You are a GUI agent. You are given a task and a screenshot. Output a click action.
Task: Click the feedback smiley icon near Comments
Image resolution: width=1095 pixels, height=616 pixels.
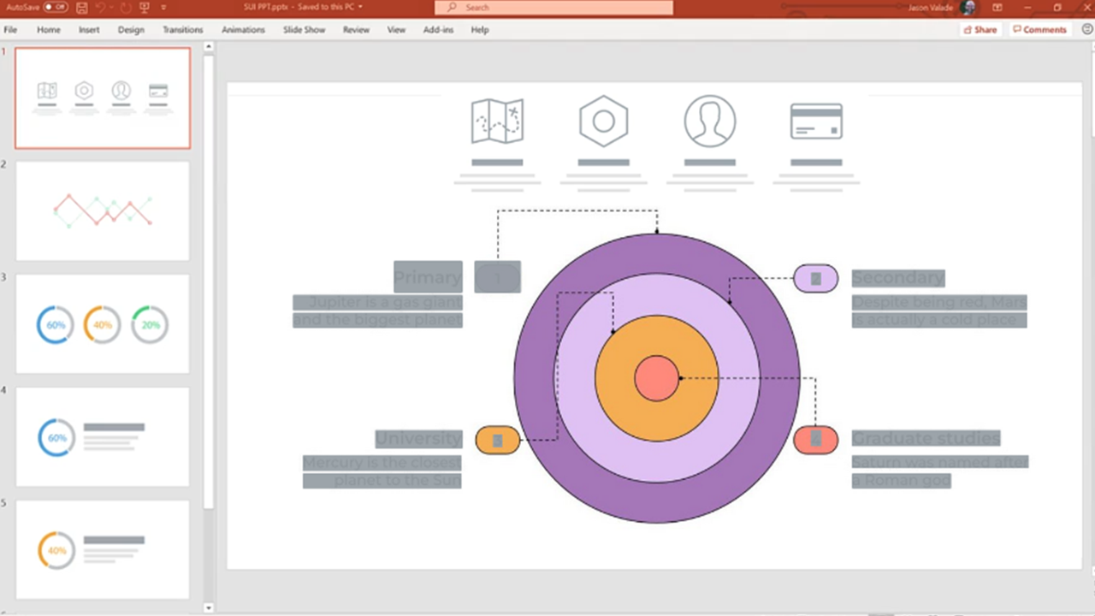click(1086, 29)
